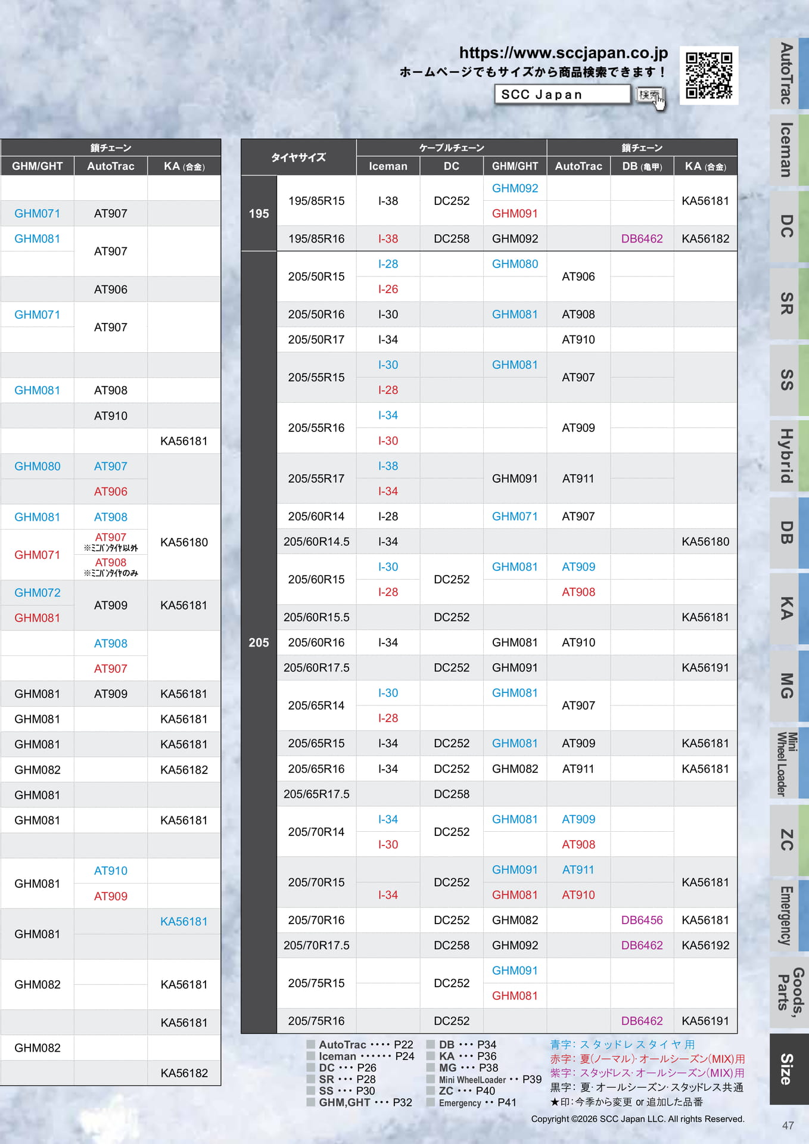Click the KA56192 cell
Screen dimensions: 809x1144
tap(705, 945)
